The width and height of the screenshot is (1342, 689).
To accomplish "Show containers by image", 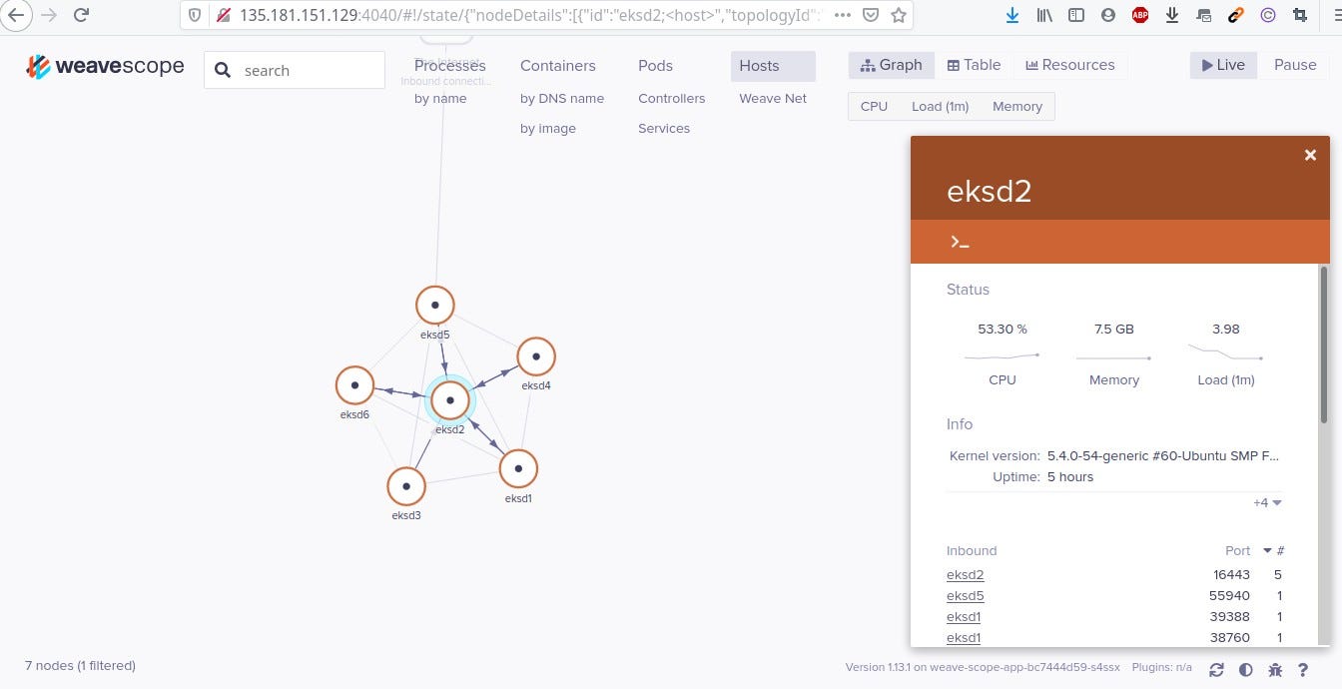I will click(548, 129).
